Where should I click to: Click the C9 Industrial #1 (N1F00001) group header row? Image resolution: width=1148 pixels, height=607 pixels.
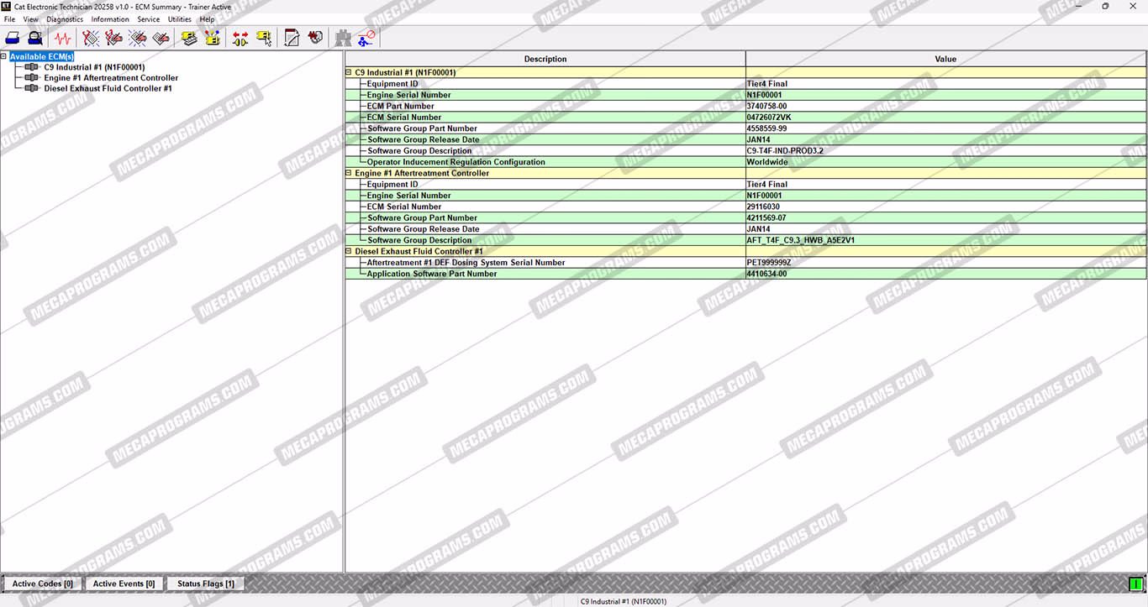click(x=745, y=72)
